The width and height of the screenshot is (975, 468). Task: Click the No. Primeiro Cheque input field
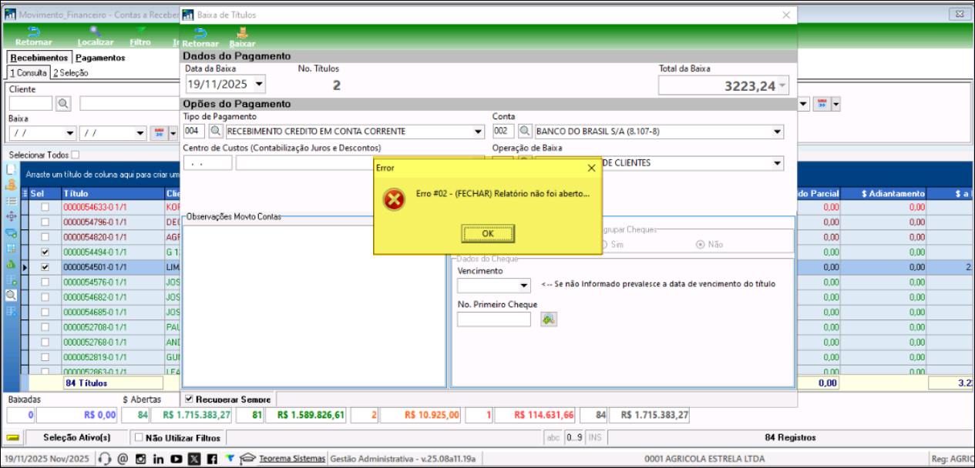tap(493, 319)
